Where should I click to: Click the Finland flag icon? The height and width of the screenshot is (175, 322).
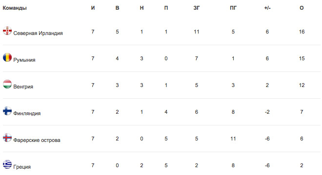[x=7, y=111]
